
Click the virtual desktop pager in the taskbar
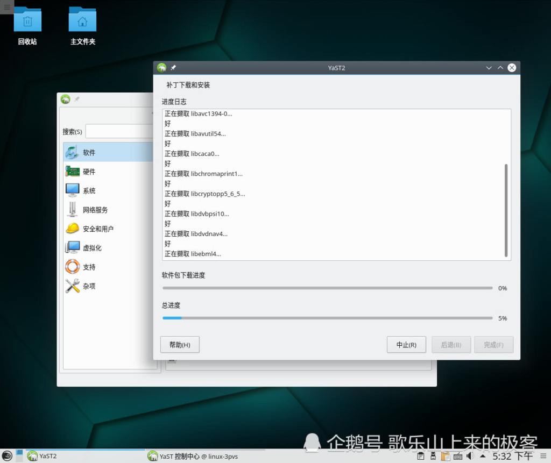tap(20, 455)
